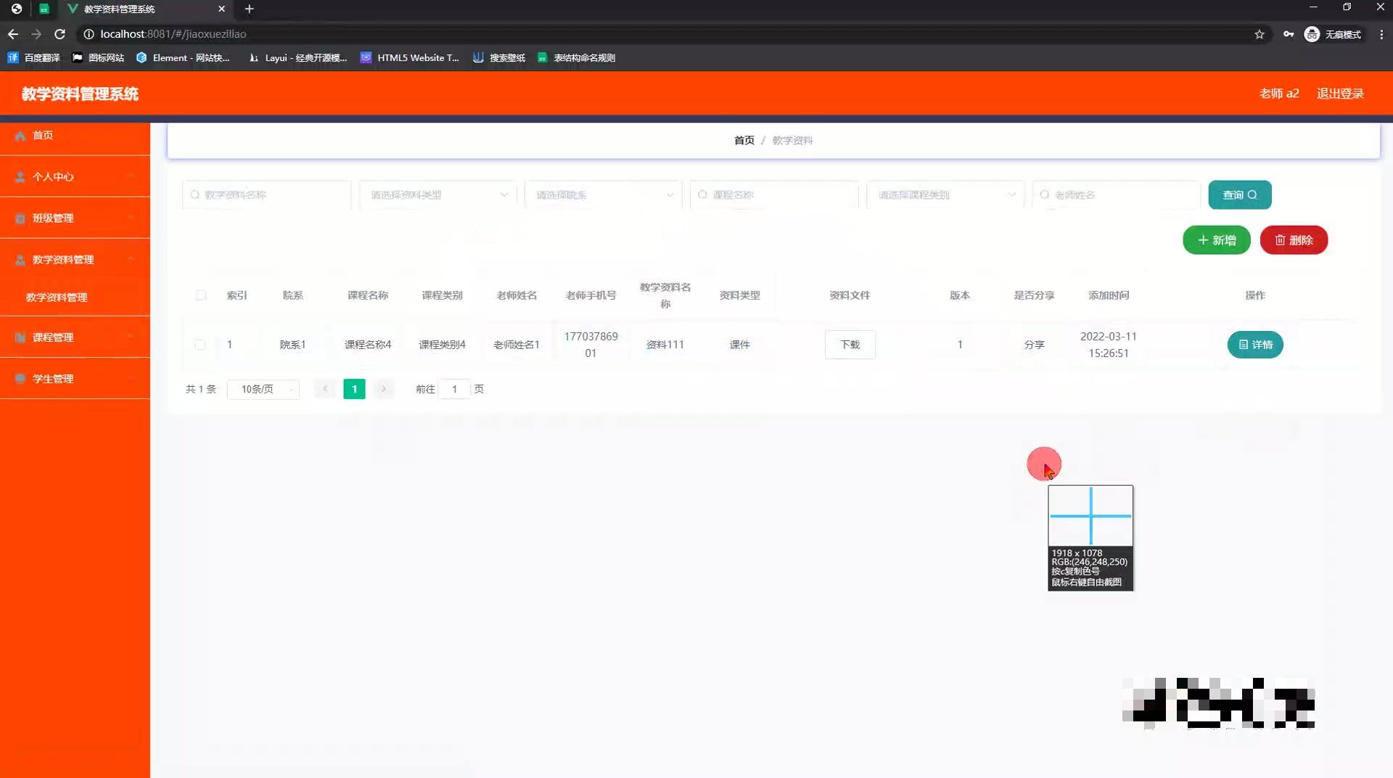Reload the page with refresh icon
The height and width of the screenshot is (778, 1393).
pos(60,34)
